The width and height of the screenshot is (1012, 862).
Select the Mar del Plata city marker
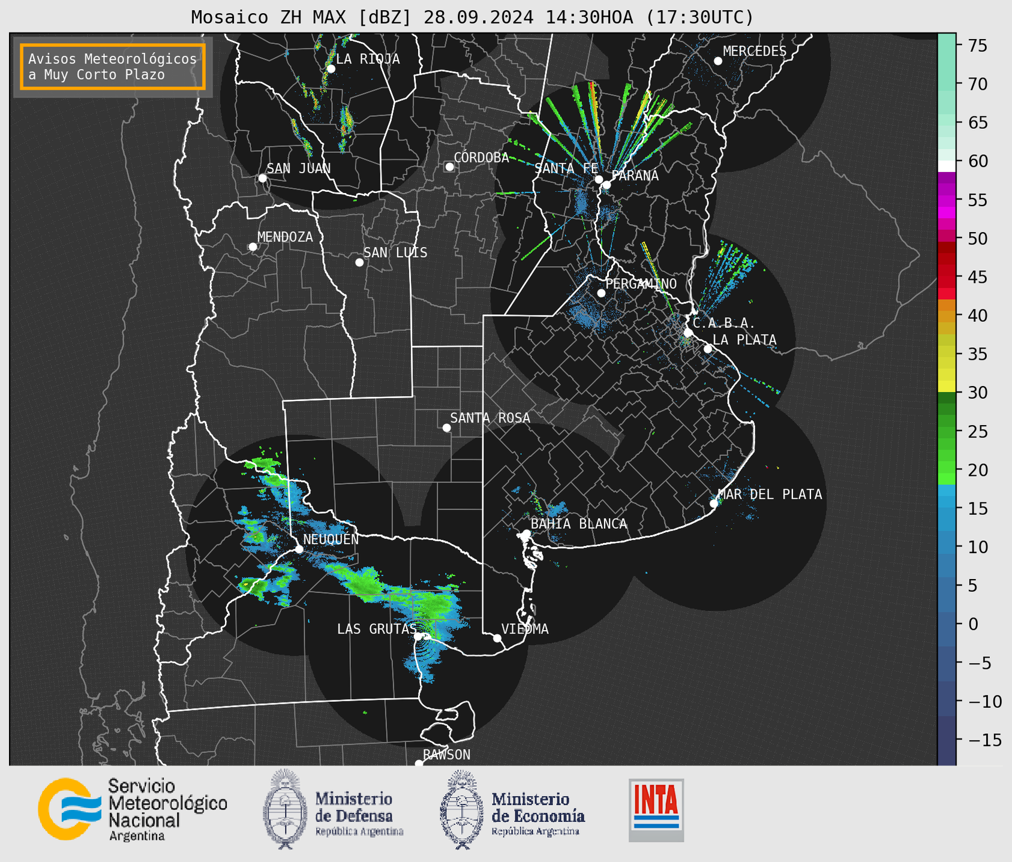(714, 504)
